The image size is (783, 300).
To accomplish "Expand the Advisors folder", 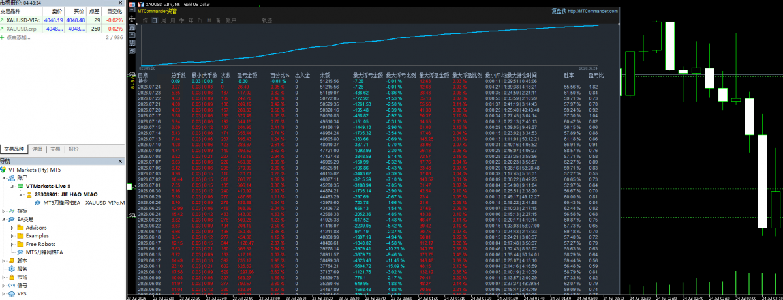I will (x=12, y=228).
